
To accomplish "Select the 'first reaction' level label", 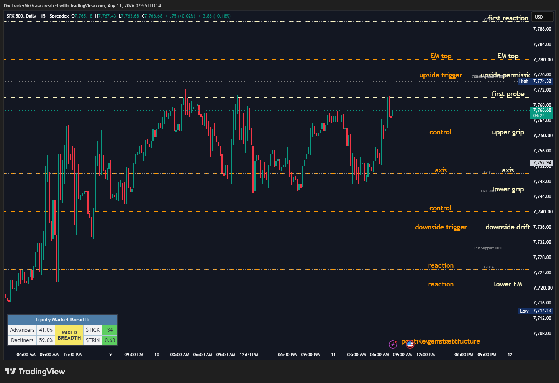I will (x=508, y=18).
